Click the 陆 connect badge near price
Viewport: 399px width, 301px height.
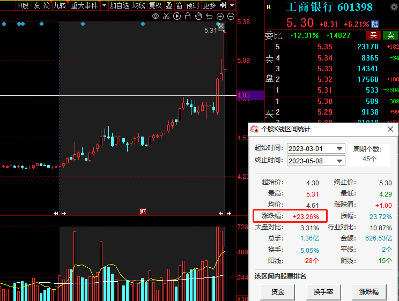click(x=375, y=24)
